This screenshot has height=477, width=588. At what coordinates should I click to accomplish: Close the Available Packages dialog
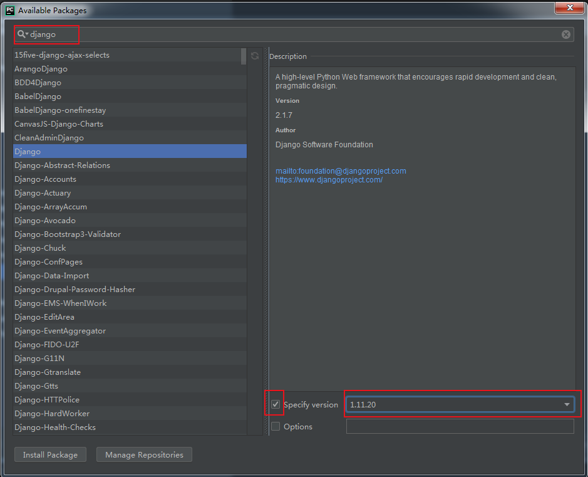[x=570, y=7]
